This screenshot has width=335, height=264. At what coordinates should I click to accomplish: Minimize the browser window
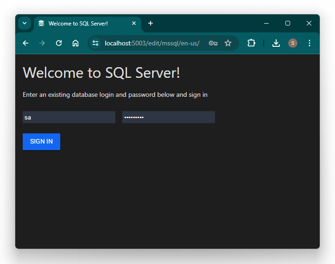point(266,23)
